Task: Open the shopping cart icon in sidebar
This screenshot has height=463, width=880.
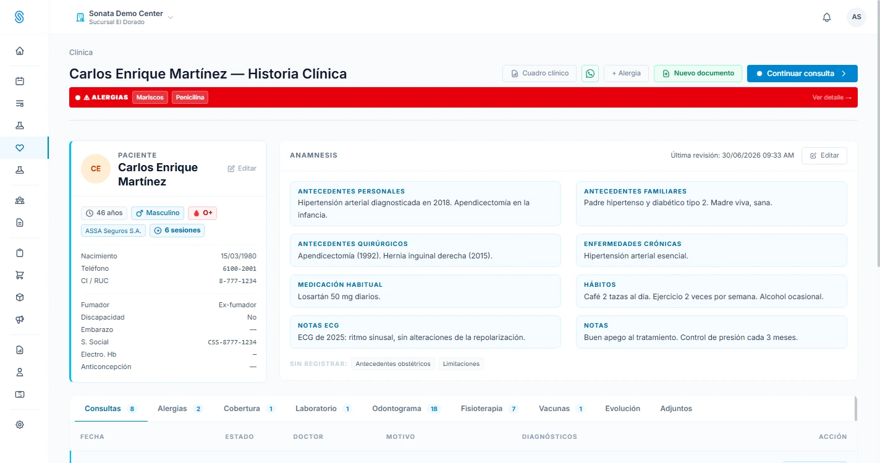Action: [20, 275]
